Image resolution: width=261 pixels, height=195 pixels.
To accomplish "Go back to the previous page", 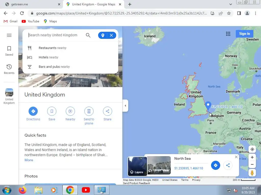I will click(x=6, y=13).
